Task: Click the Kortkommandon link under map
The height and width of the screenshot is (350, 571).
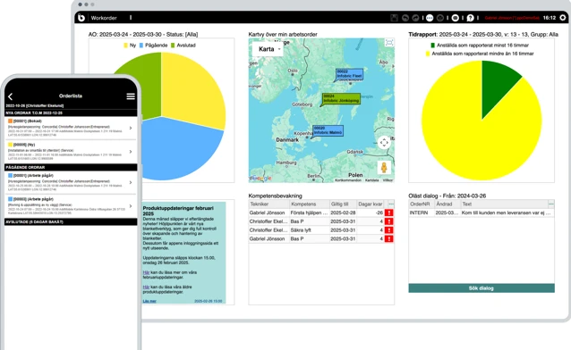Action: pos(348,179)
